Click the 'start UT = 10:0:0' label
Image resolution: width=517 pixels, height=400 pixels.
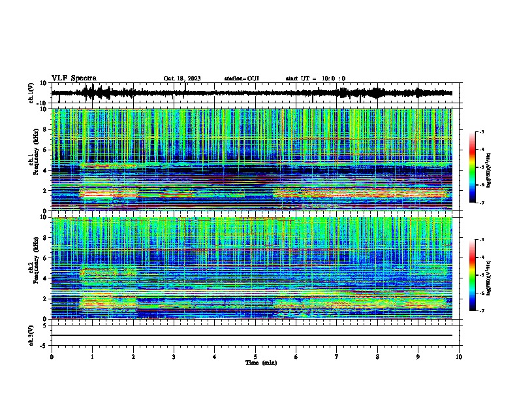[315, 78]
